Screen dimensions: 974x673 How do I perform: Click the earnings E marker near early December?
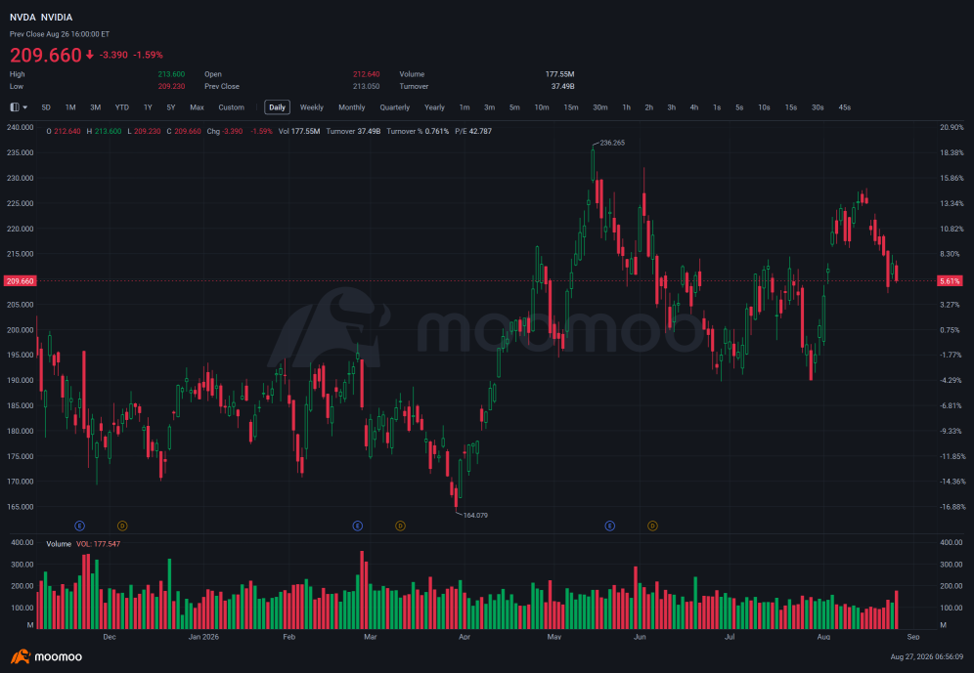click(x=79, y=526)
